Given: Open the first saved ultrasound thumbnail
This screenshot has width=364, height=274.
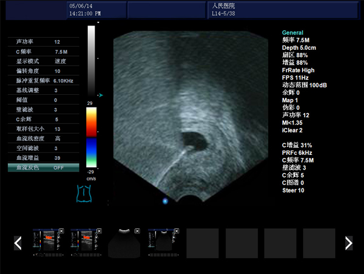Looking at the screenshot, I should click(x=47, y=243).
